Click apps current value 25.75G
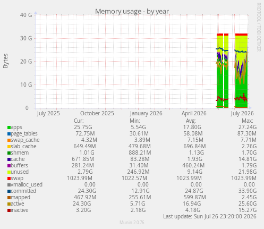Image resolution: width=264 pixels, height=229 pixels. [83, 128]
